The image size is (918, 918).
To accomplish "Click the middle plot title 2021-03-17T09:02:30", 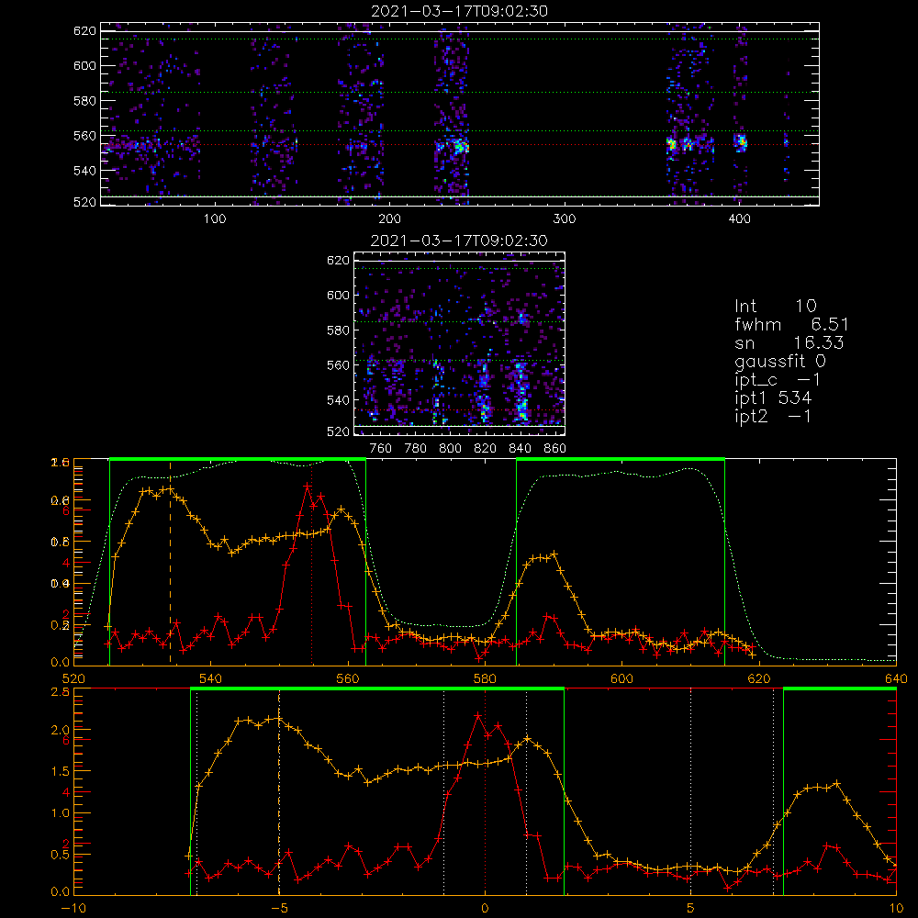I will click(x=460, y=241).
